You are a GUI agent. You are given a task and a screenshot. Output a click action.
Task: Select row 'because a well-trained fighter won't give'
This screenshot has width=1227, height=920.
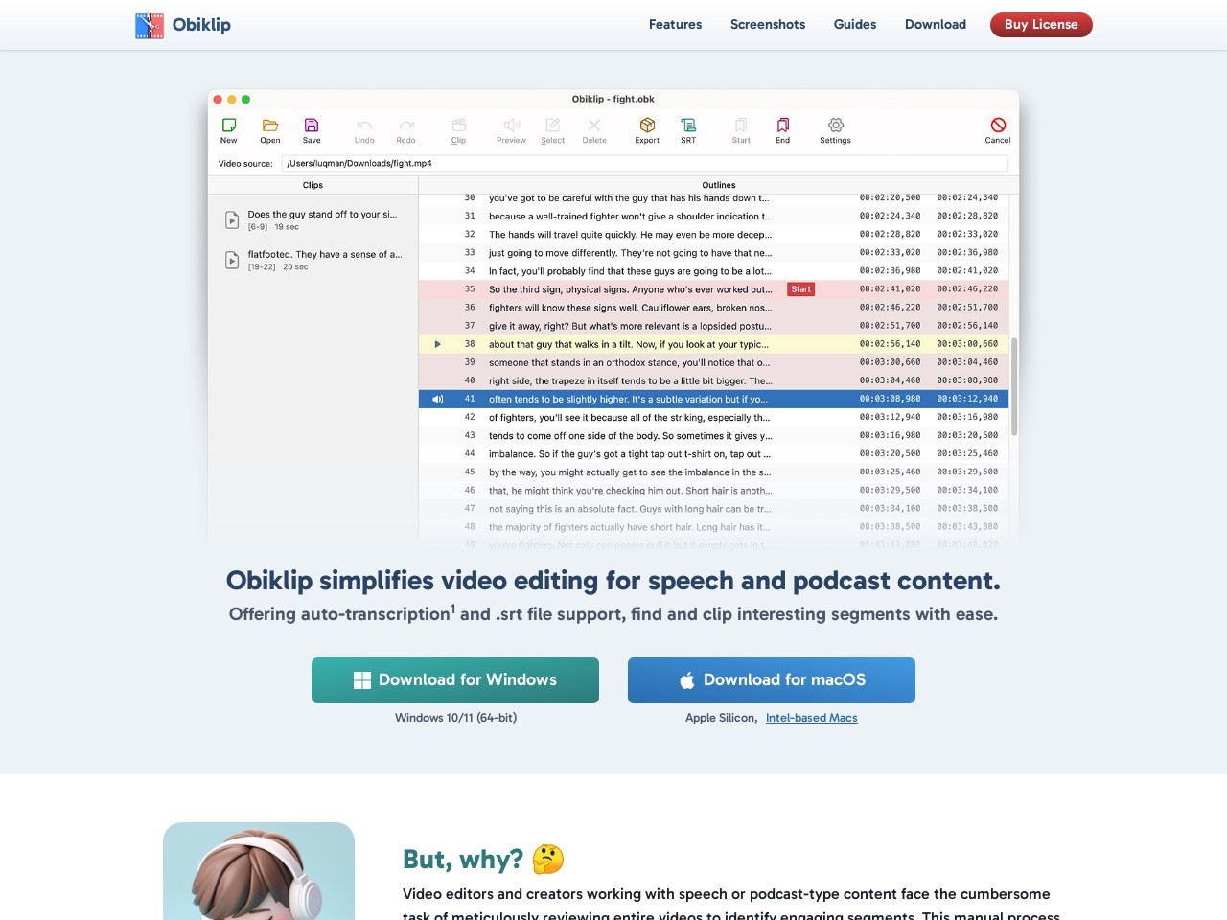[713, 217]
